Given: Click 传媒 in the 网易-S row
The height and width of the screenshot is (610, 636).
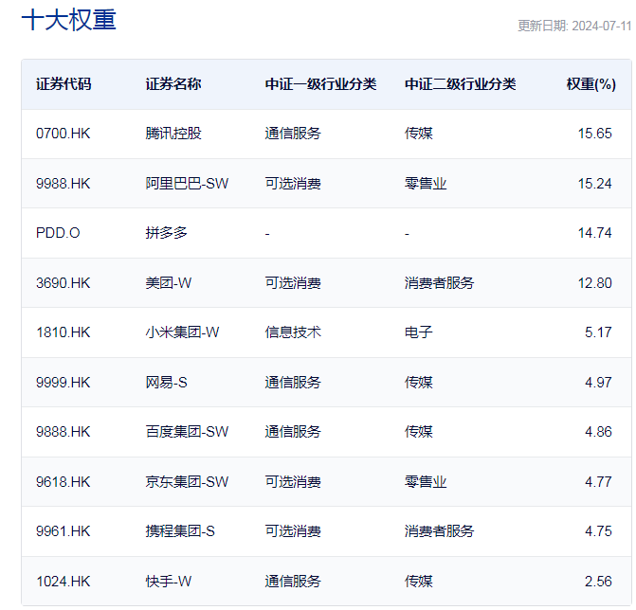Looking at the screenshot, I should 419,383.
